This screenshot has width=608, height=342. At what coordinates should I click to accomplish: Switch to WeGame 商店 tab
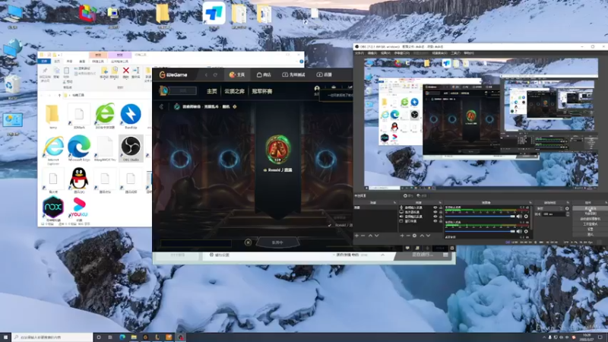pos(264,74)
